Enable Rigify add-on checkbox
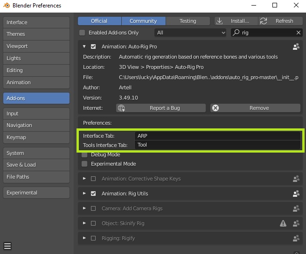Screen dimensions: 306x254 [93, 238]
